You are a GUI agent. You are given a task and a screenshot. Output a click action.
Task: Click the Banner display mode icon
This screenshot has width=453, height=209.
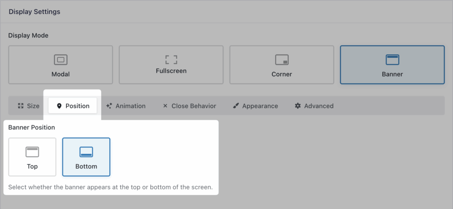392,60
